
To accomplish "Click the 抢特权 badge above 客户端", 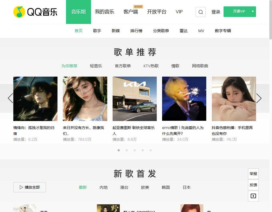I will [x=138, y=6].
